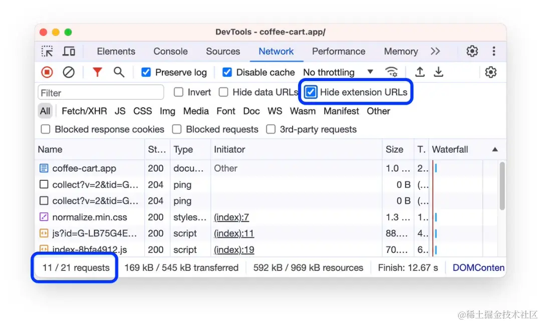Select the index-8bfa4912.js request
This screenshot has width=541, height=323.
click(266, 249)
